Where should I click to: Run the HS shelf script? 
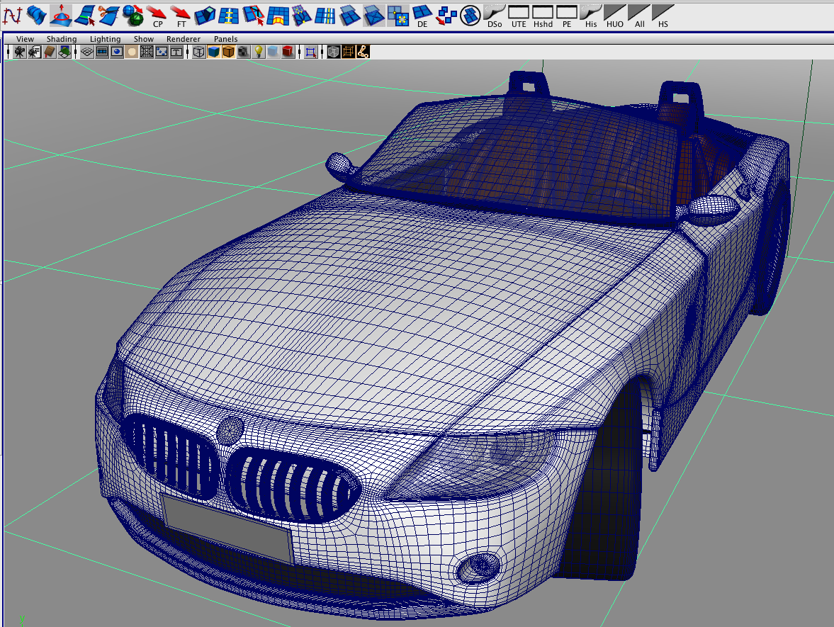pyautogui.click(x=663, y=15)
